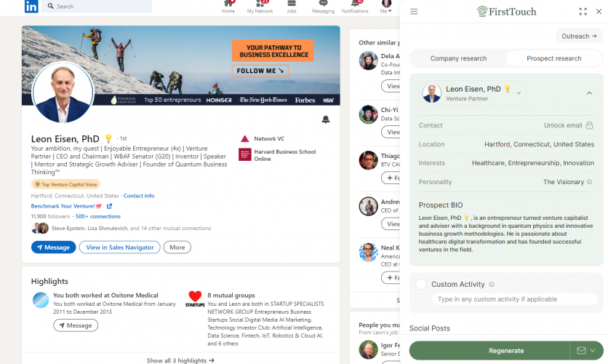View mutual connections with Steve Epstein
608x364 pixels.
click(131, 228)
